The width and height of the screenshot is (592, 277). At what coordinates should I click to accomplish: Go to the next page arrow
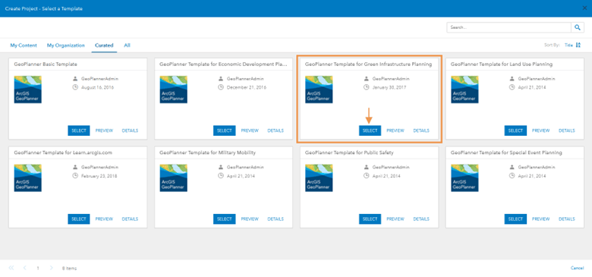point(51,268)
